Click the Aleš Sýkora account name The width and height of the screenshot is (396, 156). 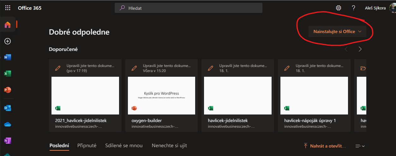pos(375,8)
